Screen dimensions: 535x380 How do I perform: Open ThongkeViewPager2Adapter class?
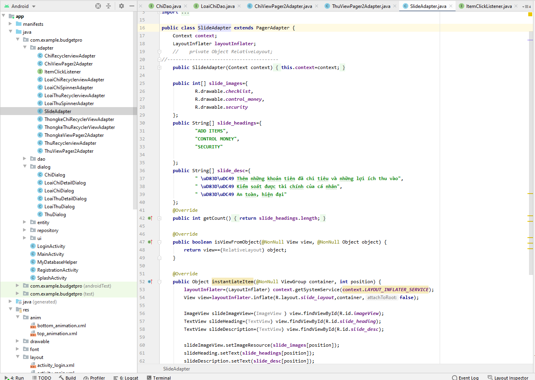point(74,135)
